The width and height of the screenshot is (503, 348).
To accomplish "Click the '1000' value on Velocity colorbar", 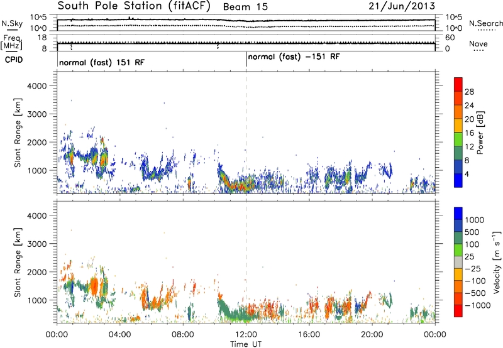I will pyautogui.click(x=475, y=220).
